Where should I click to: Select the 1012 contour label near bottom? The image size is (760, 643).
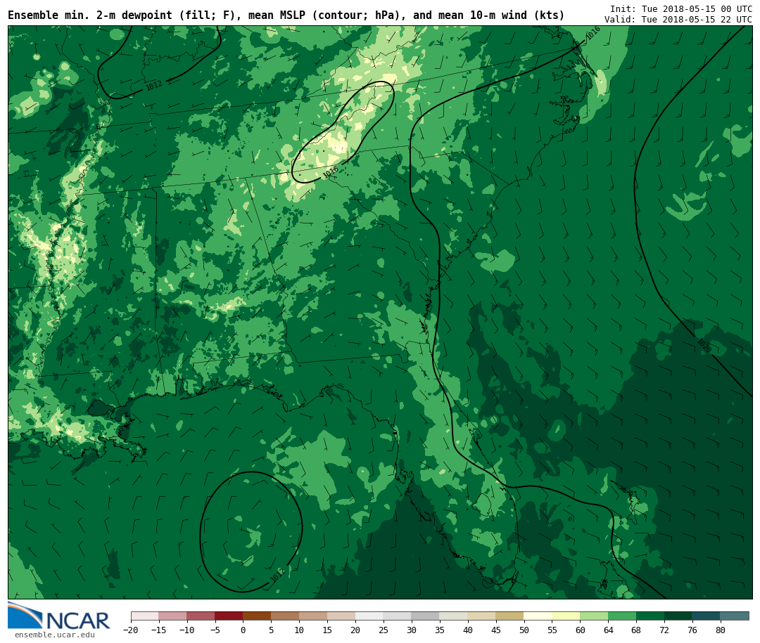pyautogui.click(x=277, y=576)
